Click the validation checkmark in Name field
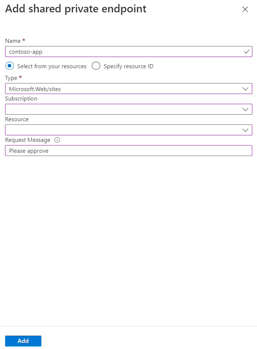Viewport: 257px width, 349px height. 247,52
